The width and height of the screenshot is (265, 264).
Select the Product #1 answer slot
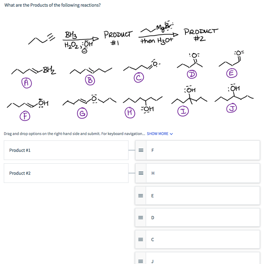click(x=66, y=150)
